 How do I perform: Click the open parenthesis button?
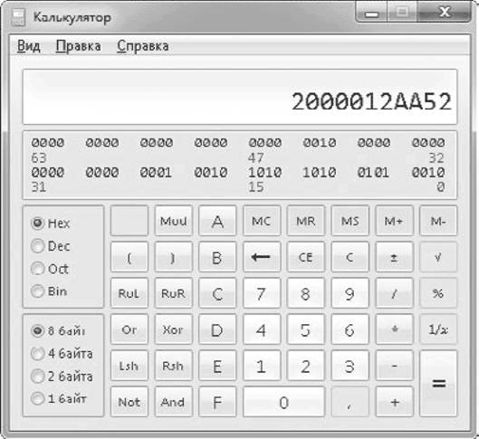(129, 257)
